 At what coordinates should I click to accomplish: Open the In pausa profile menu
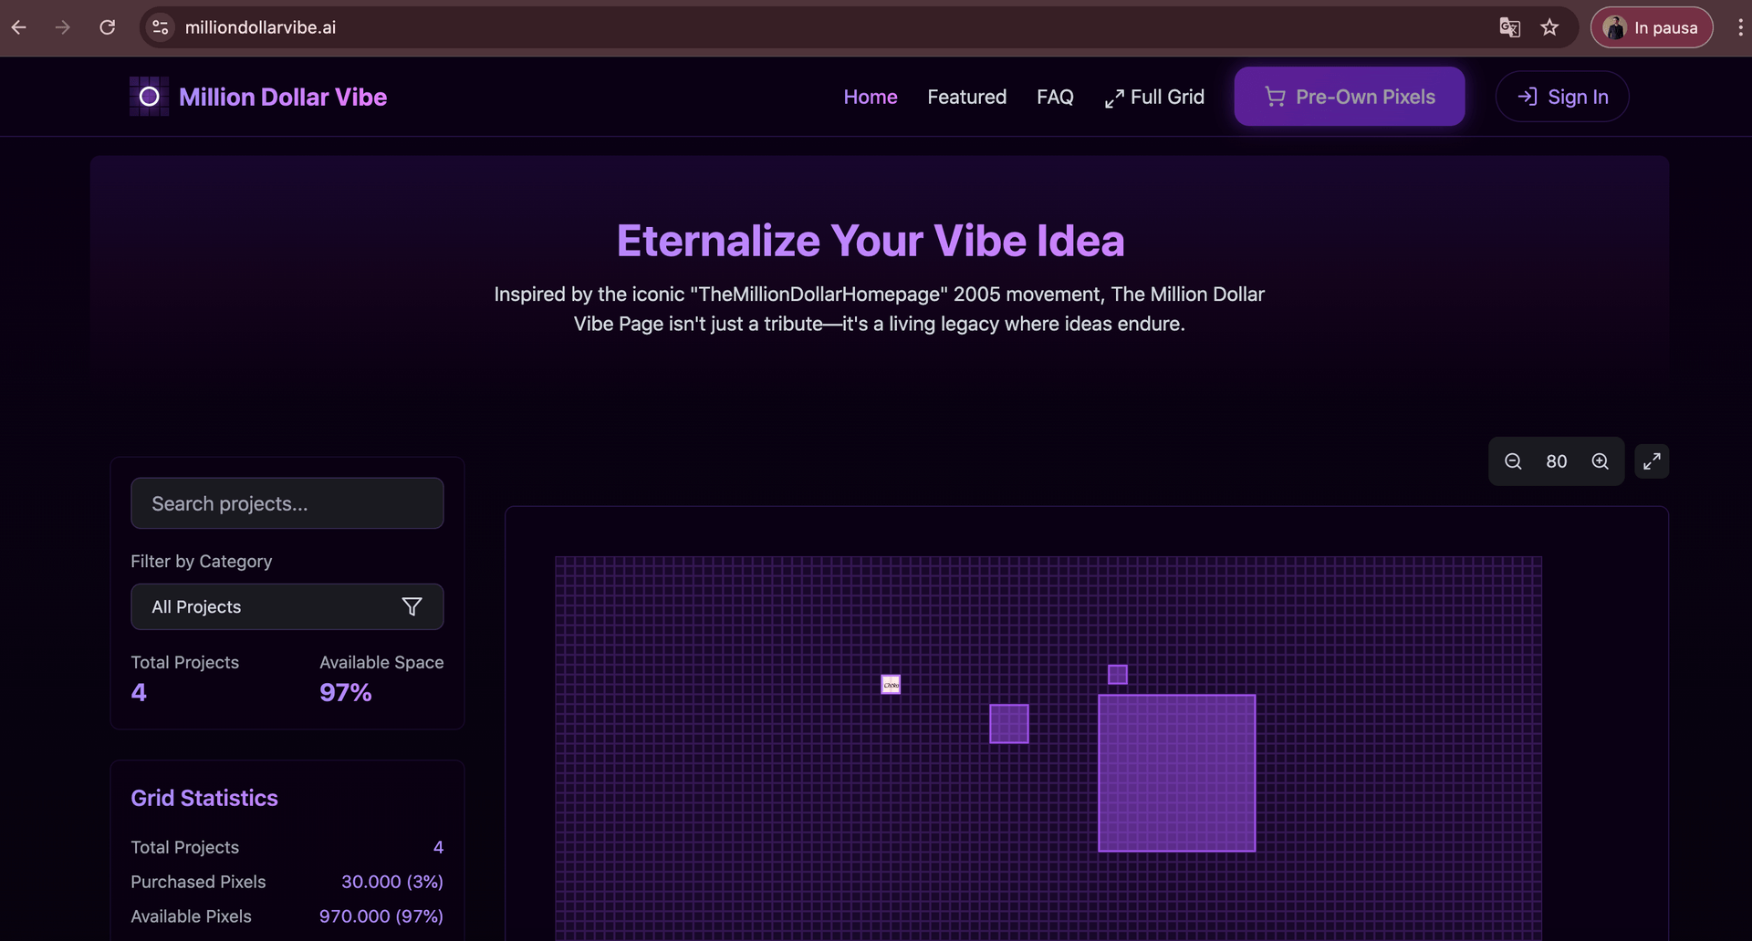point(1652,27)
